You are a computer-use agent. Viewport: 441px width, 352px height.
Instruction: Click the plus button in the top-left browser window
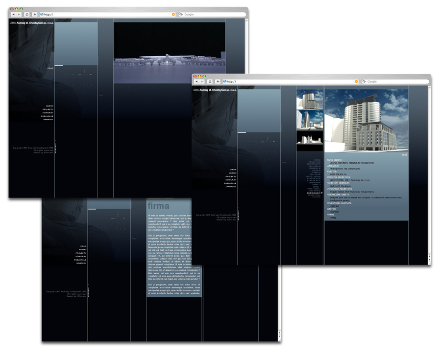(35, 14)
